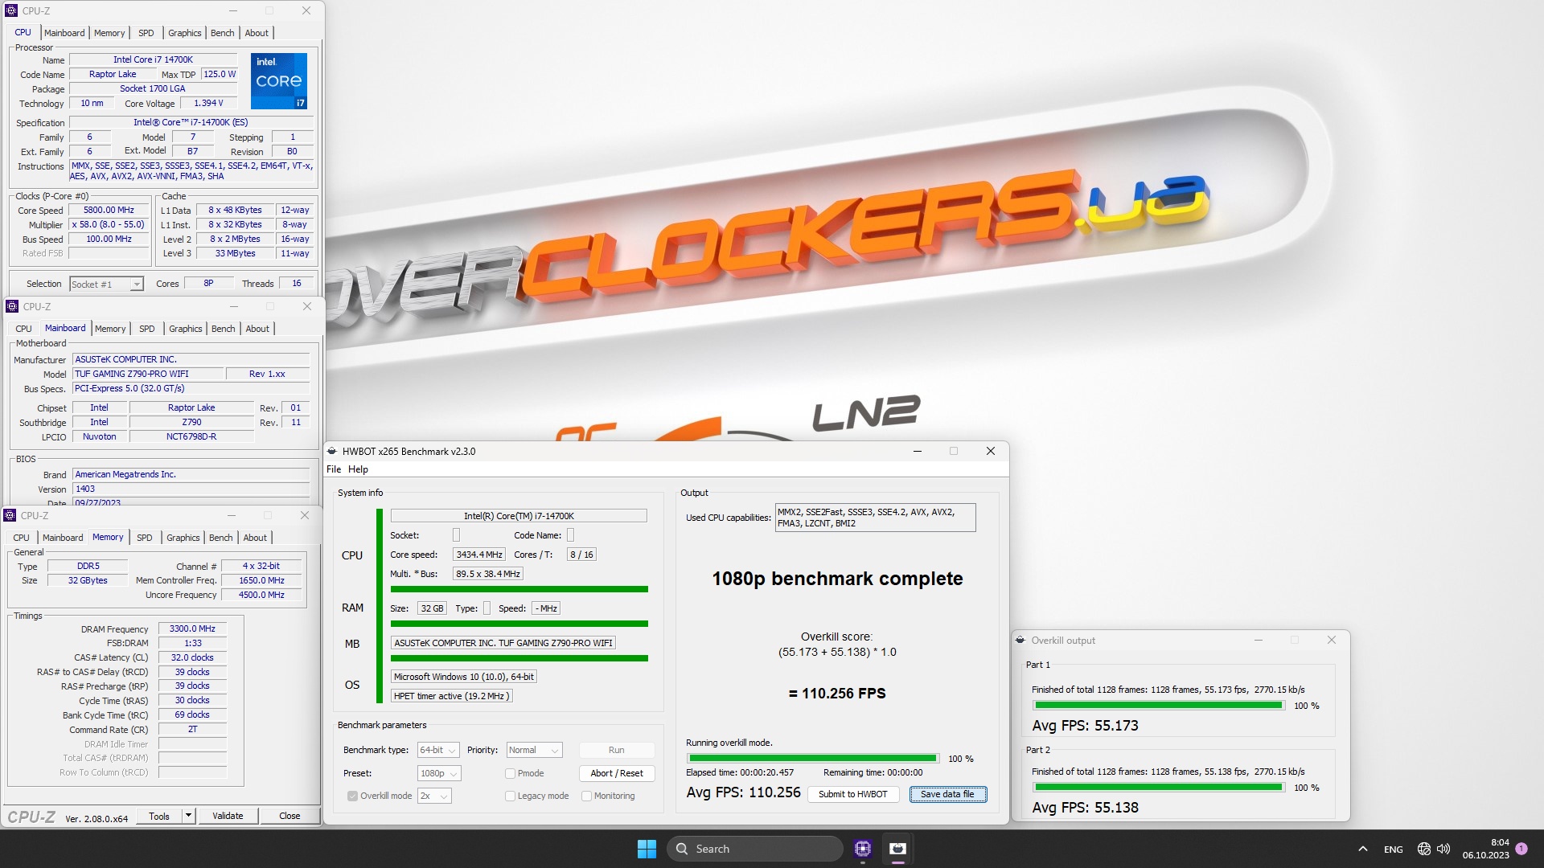
Task: Click the TUF GAMING Z790-PRO WIFI model field
Action: pos(148,374)
